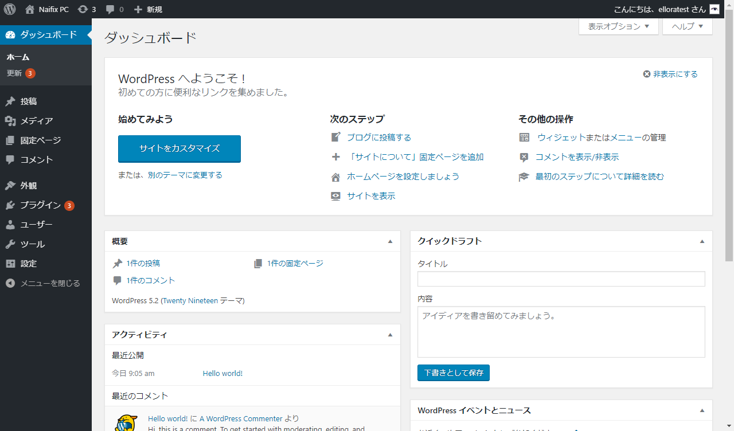Screen dimensions: 734x431
Task: Click the 非表示にする link text
Action: [676, 75]
